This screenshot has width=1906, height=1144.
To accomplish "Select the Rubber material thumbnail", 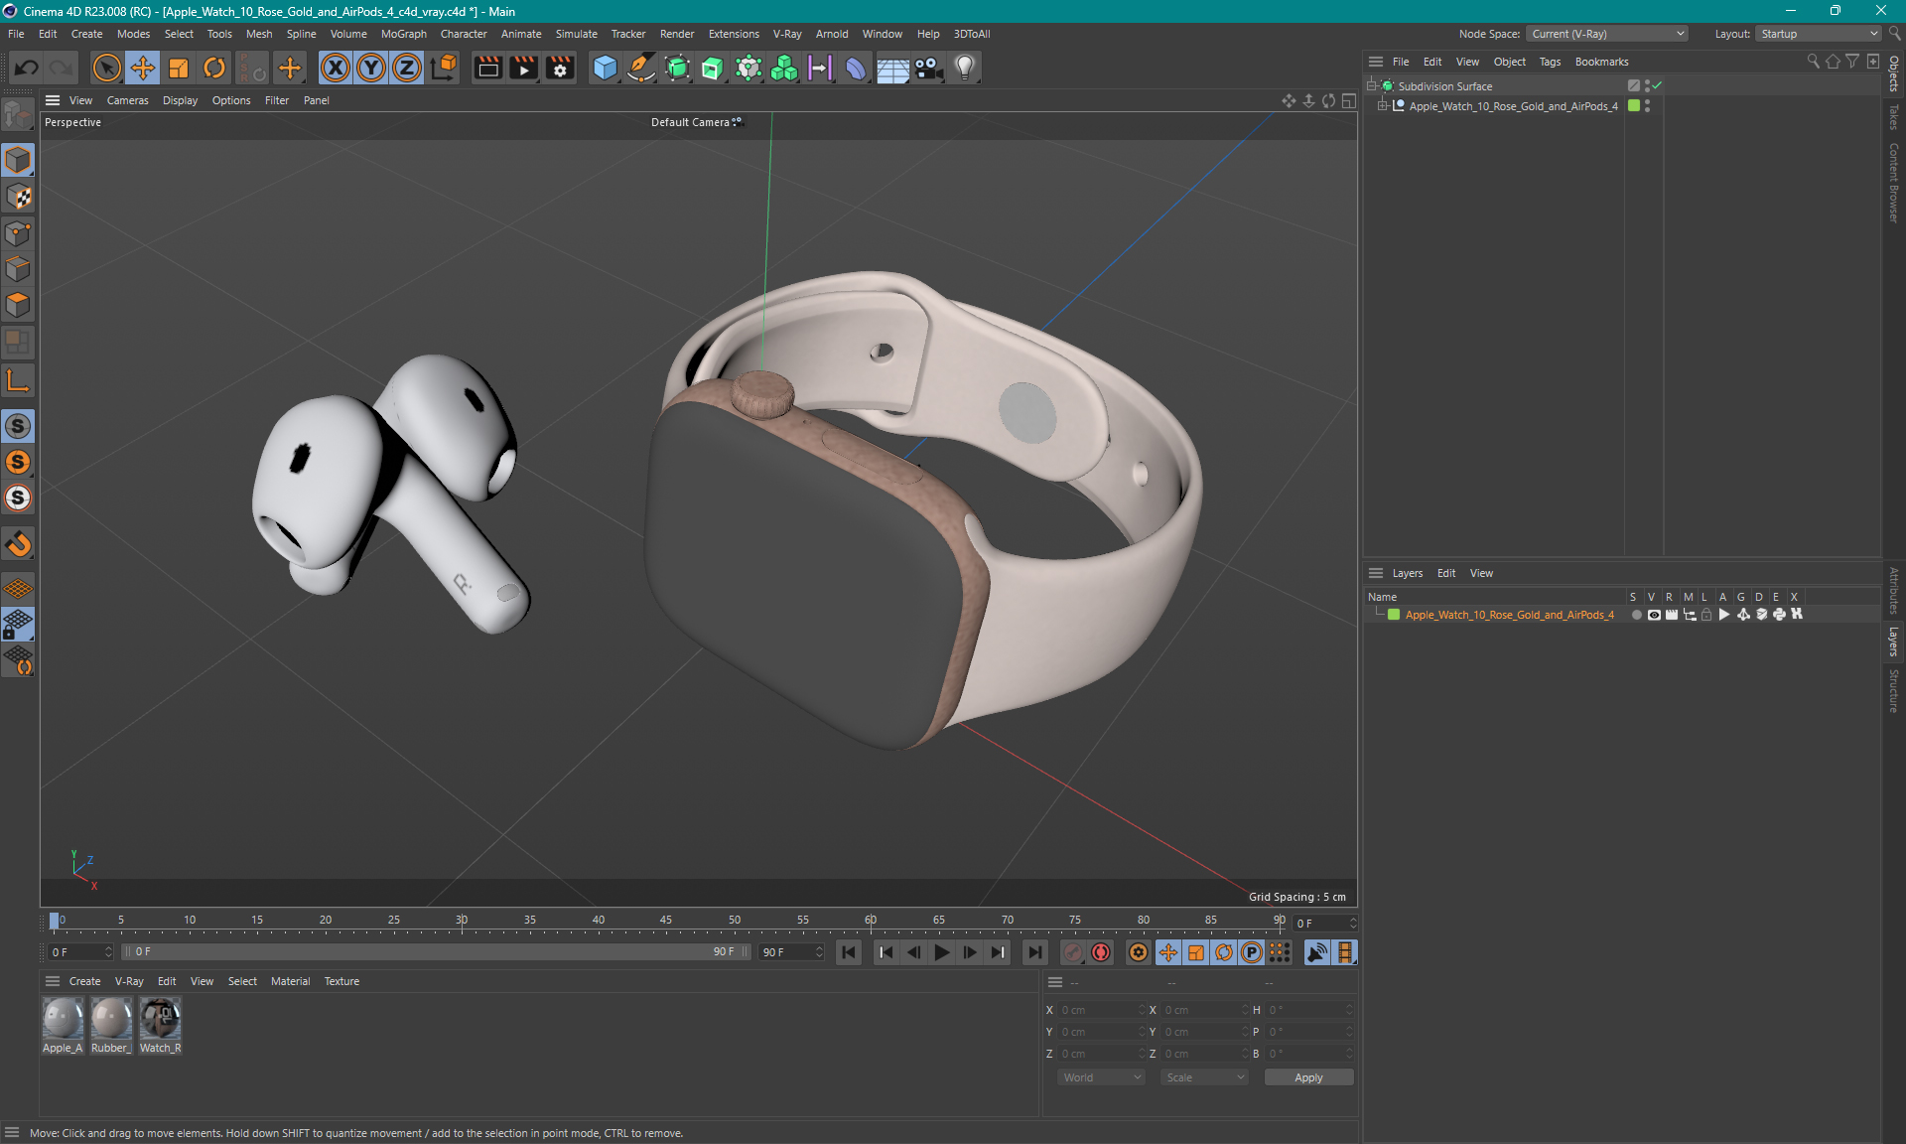I will click(111, 1020).
